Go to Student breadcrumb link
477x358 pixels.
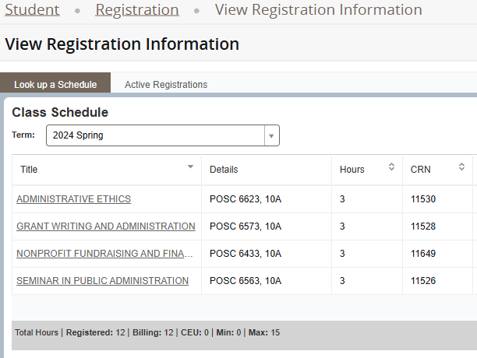(x=32, y=9)
